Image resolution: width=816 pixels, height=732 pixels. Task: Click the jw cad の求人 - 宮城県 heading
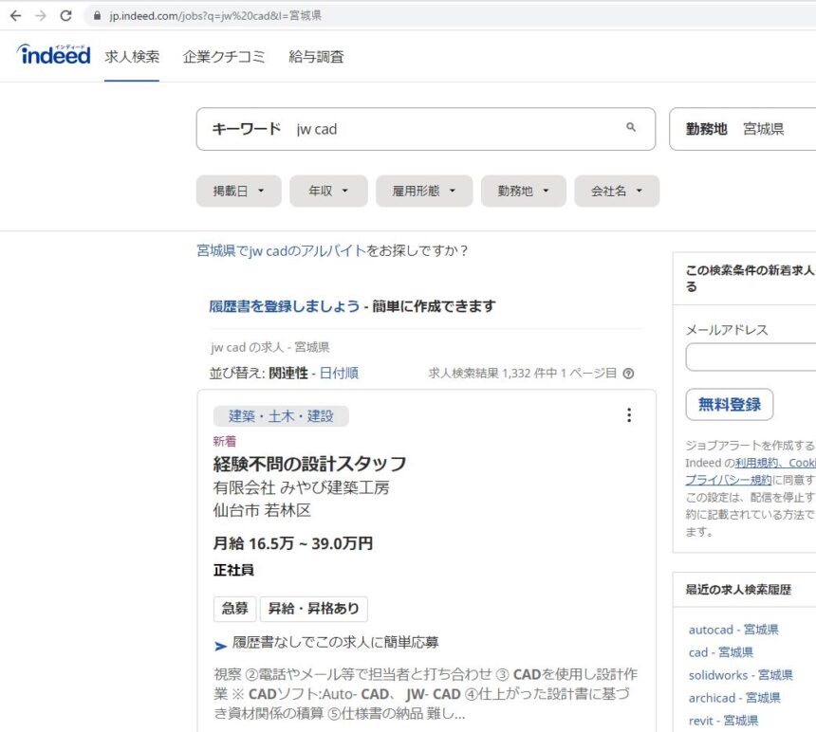point(270,347)
